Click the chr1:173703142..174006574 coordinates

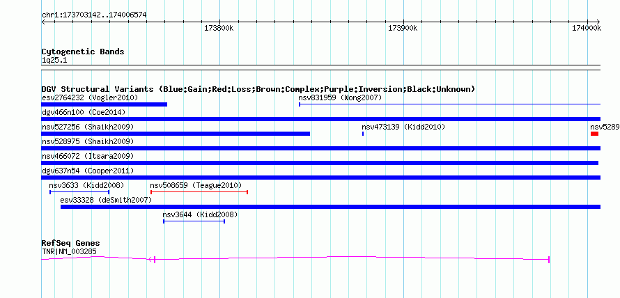pyautogui.click(x=94, y=15)
